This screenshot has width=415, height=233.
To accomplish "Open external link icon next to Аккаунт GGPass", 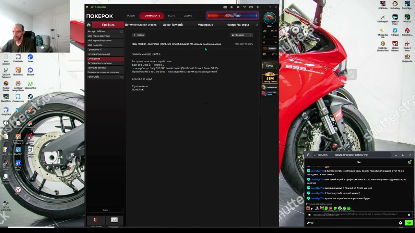I will pyautogui.click(x=122, y=31).
